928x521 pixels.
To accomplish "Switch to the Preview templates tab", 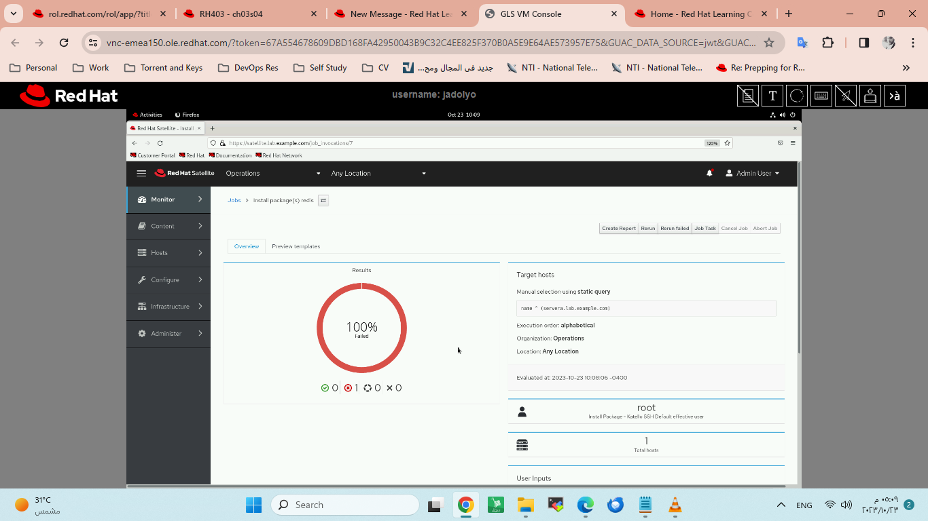I will click(x=296, y=246).
